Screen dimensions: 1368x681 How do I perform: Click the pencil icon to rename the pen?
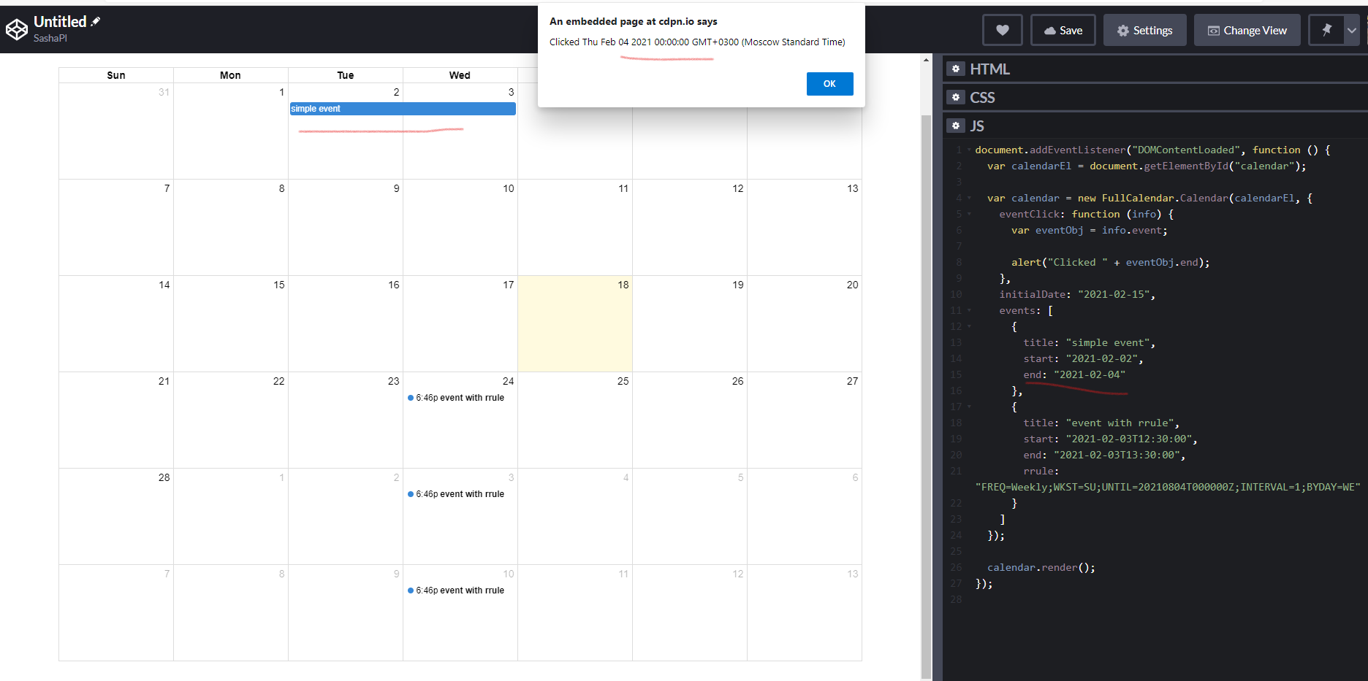(95, 21)
